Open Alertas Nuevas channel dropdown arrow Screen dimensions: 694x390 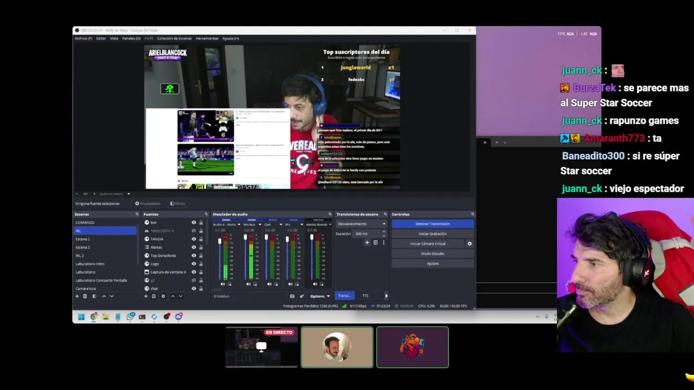pyautogui.click(x=330, y=224)
